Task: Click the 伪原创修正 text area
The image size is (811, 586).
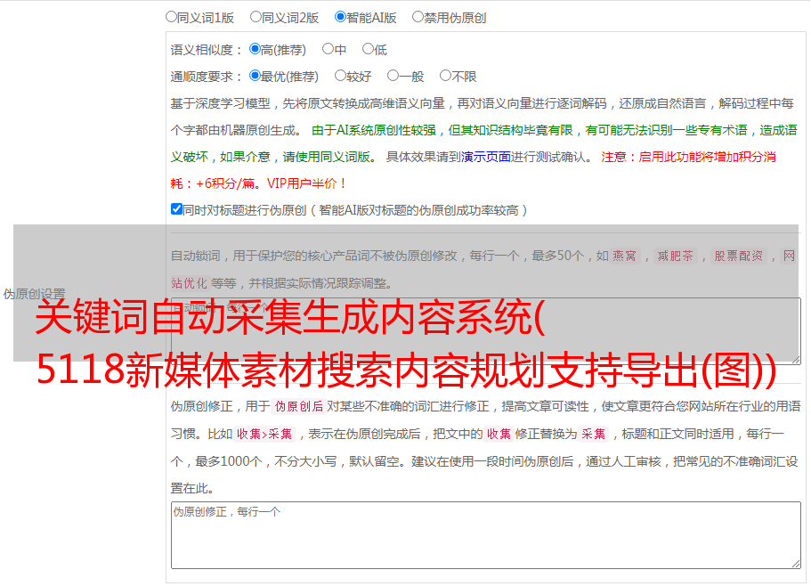Action: pos(486,535)
